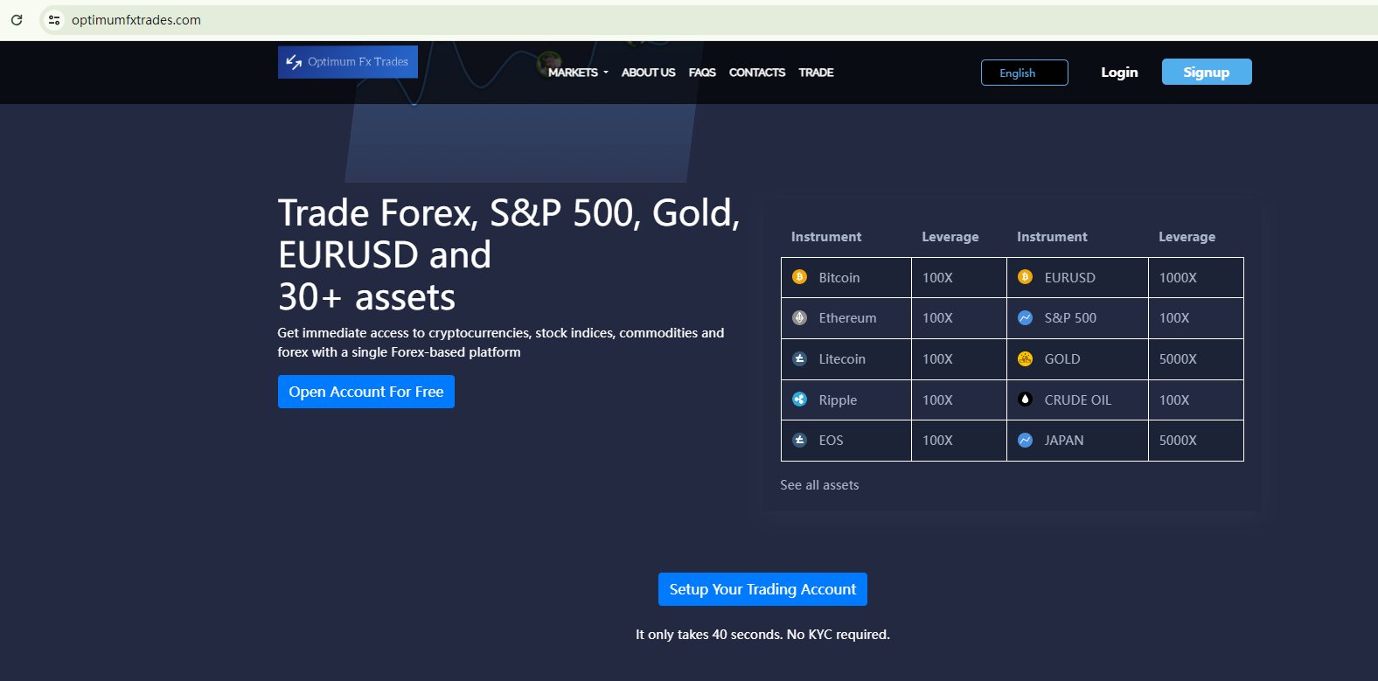Click the browser reload icon
Viewport: 1378px width, 681px height.
click(x=17, y=19)
